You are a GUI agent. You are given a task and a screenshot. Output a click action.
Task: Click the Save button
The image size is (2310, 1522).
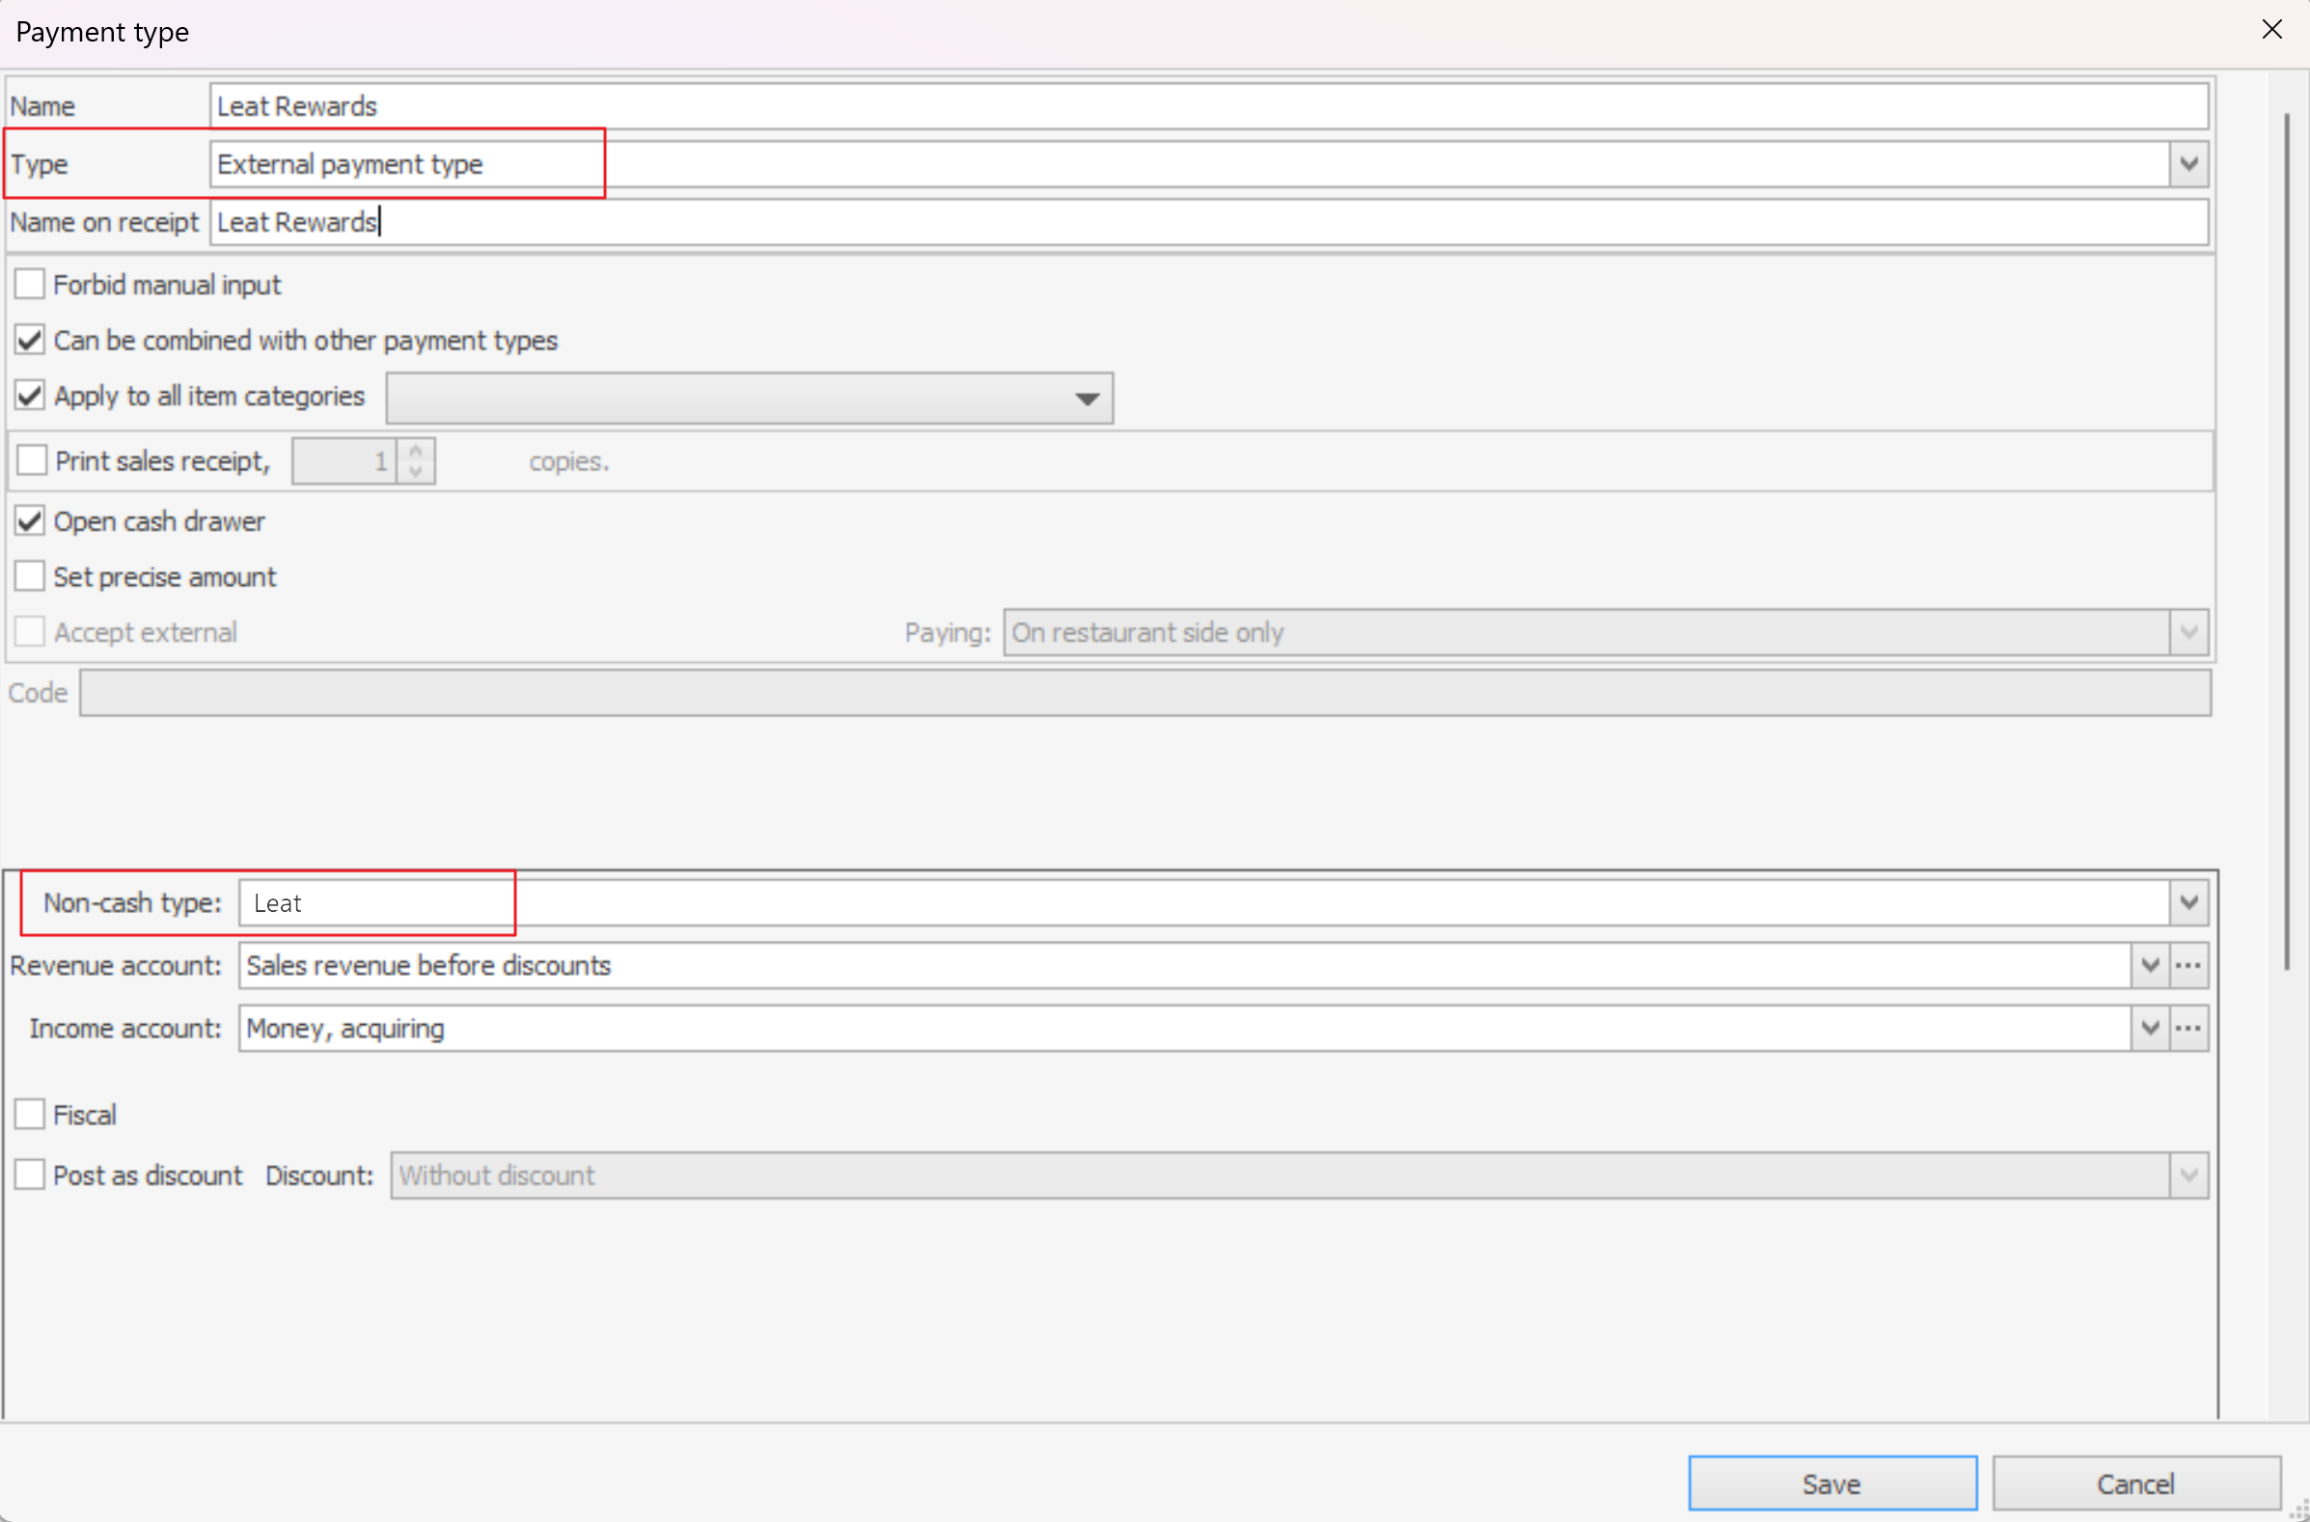(x=1830, y=1483)
